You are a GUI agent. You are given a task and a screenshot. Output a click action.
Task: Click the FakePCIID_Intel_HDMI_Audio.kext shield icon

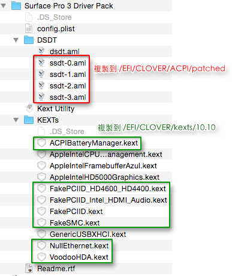[41, 200]
